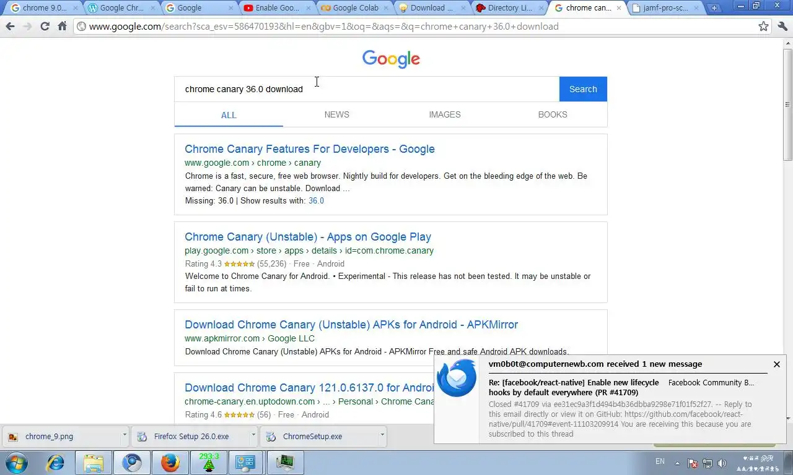Click the Thunderbird icon in the notification
793x475 pixels.
click(457, 378)
